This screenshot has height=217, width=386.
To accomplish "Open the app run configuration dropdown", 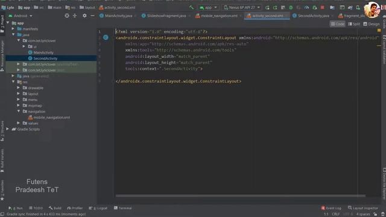I will pyautogui.click(x=208, y=8).
